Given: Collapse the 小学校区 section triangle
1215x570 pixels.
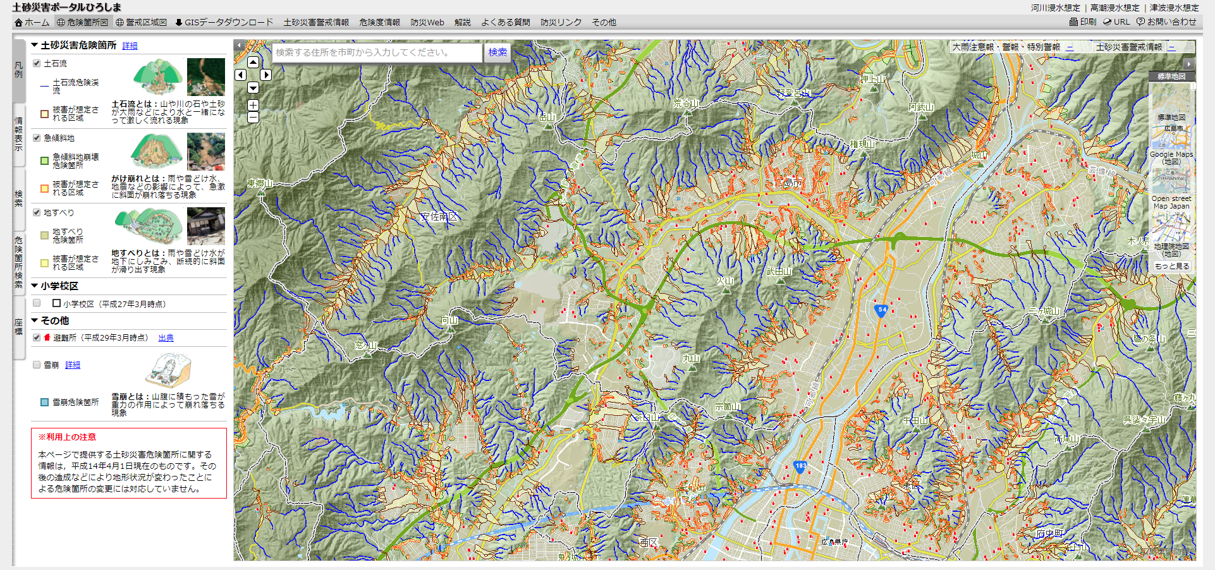Looking at the screenshot, I should pyautogui.click(x=35, y=286).
